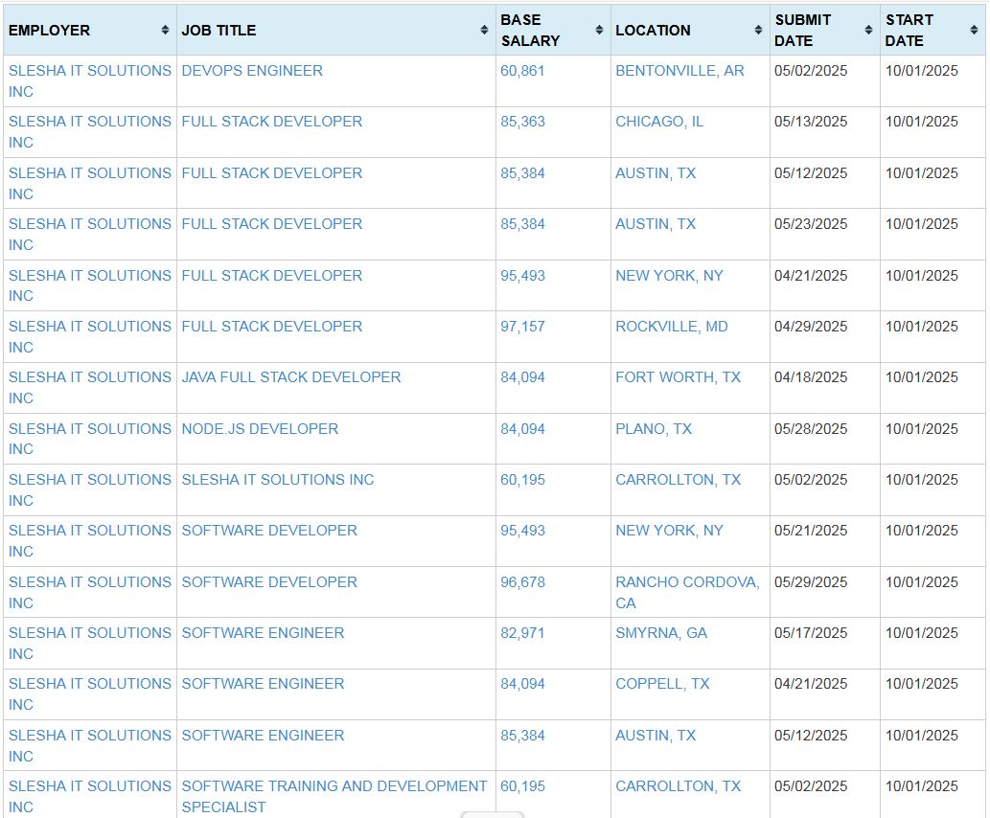Screen dimensions: 990x818
Task: Open JAVA FULL STACK DEVELOPER link
Action: click(291, 376)
